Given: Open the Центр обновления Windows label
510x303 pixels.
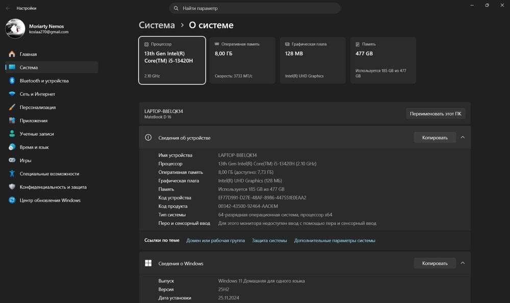Looking at the screenshot, I should point(50,200).
